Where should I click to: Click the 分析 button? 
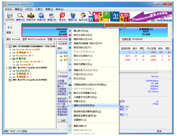(x=63, y=121)
